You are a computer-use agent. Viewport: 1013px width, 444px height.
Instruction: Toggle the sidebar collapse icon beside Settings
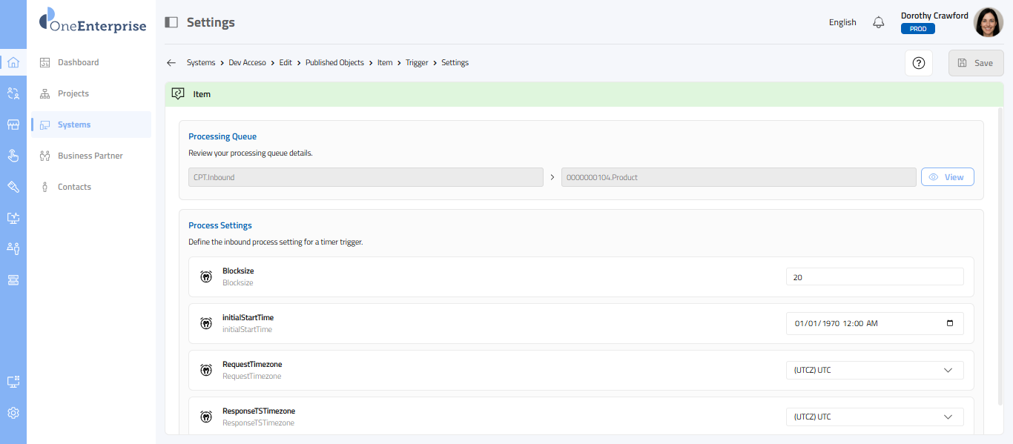pyautogui.click(x=171, y=22)
